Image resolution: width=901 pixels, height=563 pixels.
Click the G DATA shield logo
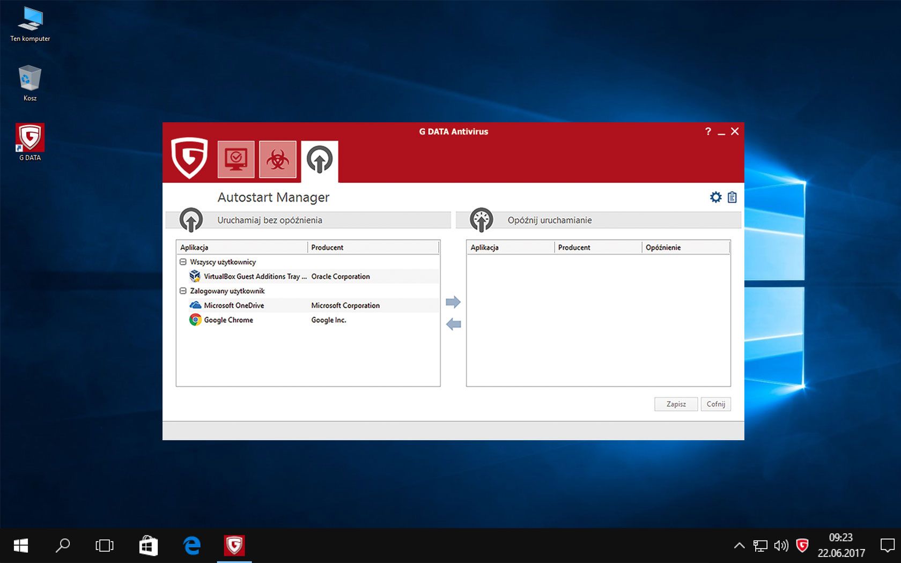coord(189,158)
